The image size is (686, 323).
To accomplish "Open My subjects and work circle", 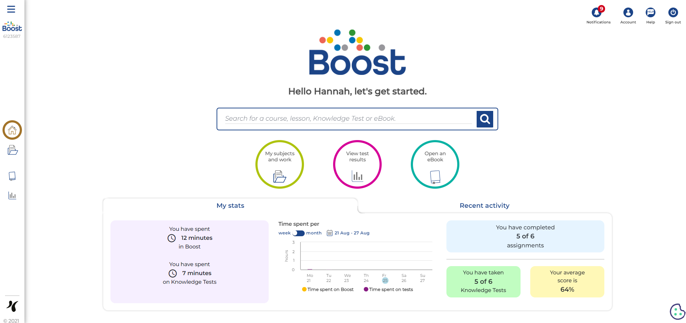I will [x=280, y=165].
